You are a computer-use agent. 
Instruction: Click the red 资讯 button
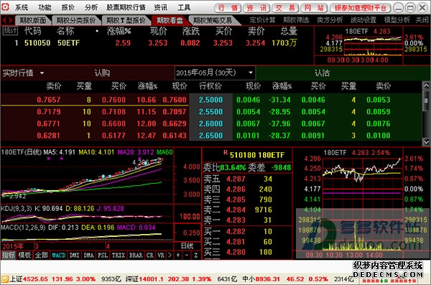[256, 8]
